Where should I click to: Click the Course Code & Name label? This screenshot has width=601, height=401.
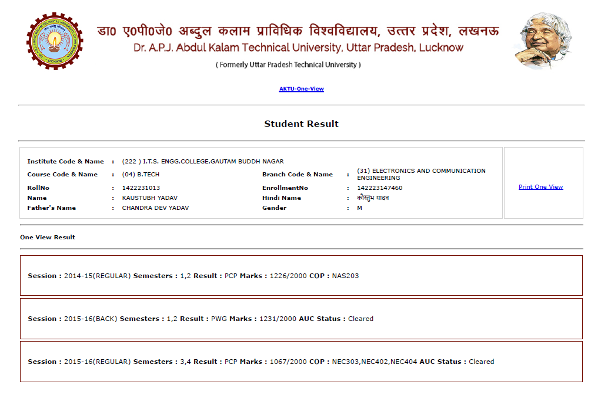(62, 175)
